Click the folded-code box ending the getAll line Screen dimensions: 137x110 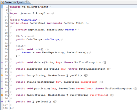pos(86,75)
